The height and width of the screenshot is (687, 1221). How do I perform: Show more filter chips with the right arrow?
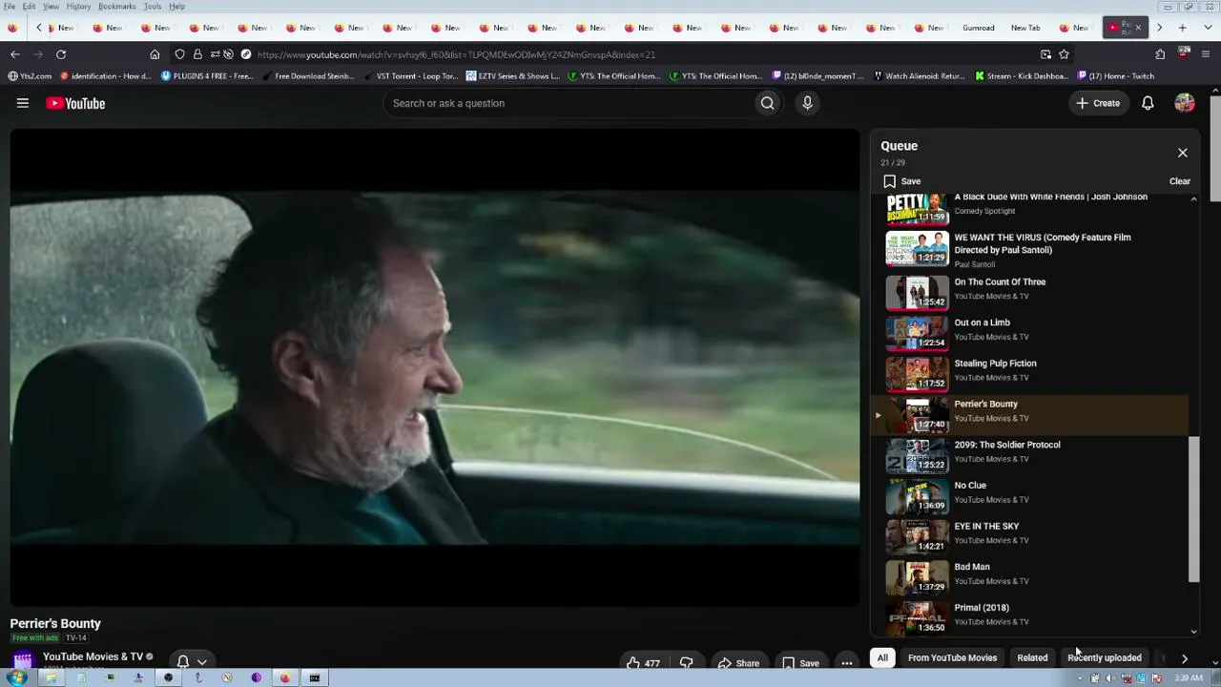click(1185, 657)
